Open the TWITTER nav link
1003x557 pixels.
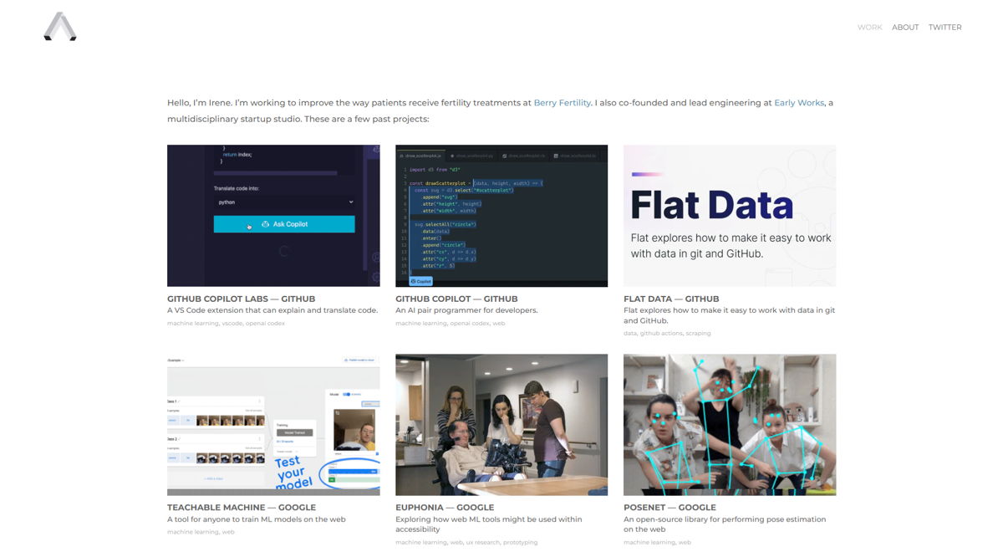click(x=944, y=28)
